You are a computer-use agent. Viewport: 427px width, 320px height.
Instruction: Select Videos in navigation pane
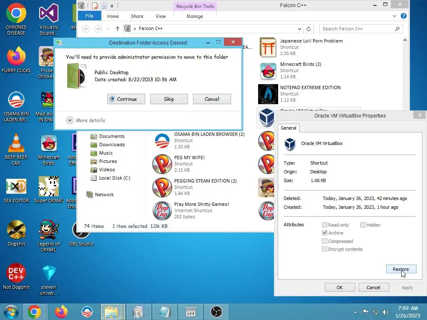[103, 170]
